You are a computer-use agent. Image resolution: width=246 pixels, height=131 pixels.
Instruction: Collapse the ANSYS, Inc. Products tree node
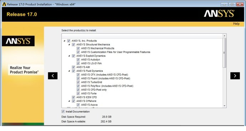coord(64,41)
